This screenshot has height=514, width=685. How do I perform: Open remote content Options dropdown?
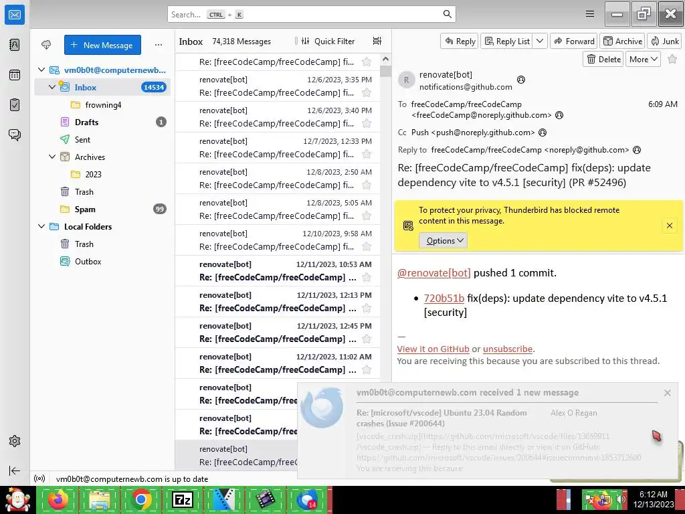[x=444, y=240]
